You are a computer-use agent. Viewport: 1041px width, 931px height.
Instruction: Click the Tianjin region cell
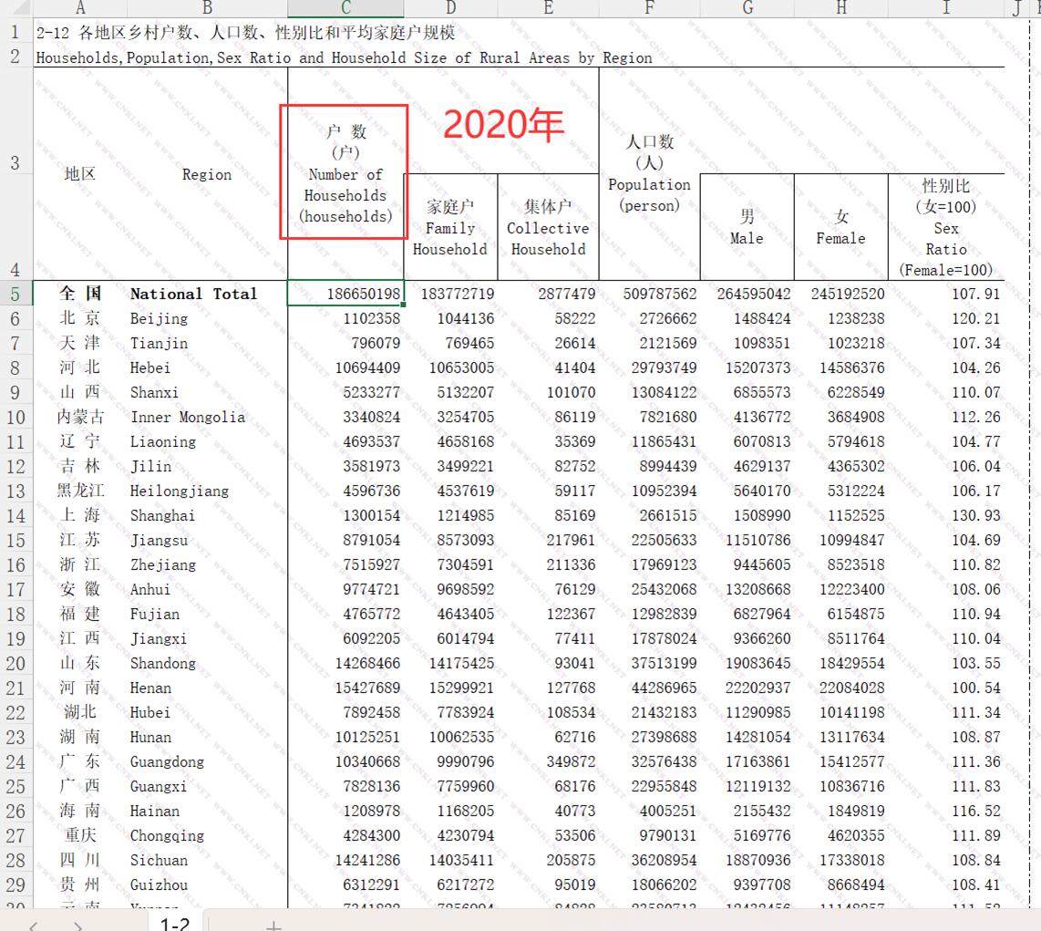pyautogui.click(x=159, y=344)
